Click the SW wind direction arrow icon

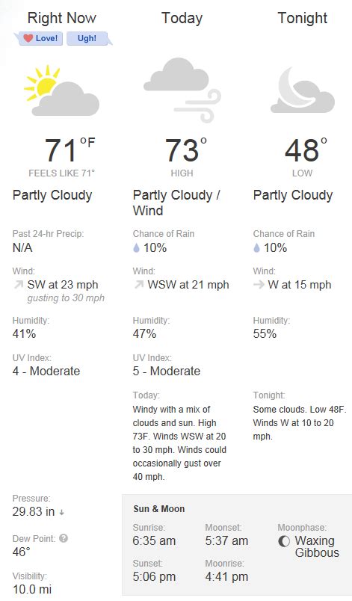[x=19, y=285]
